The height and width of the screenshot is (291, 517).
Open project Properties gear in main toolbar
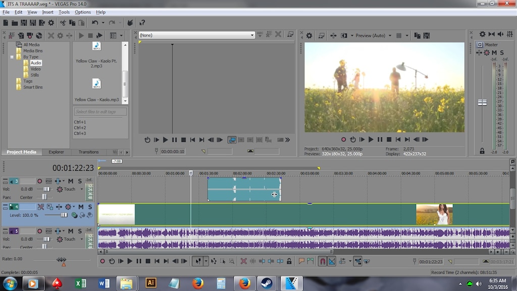pyautogui.click(x=51, y=23)
